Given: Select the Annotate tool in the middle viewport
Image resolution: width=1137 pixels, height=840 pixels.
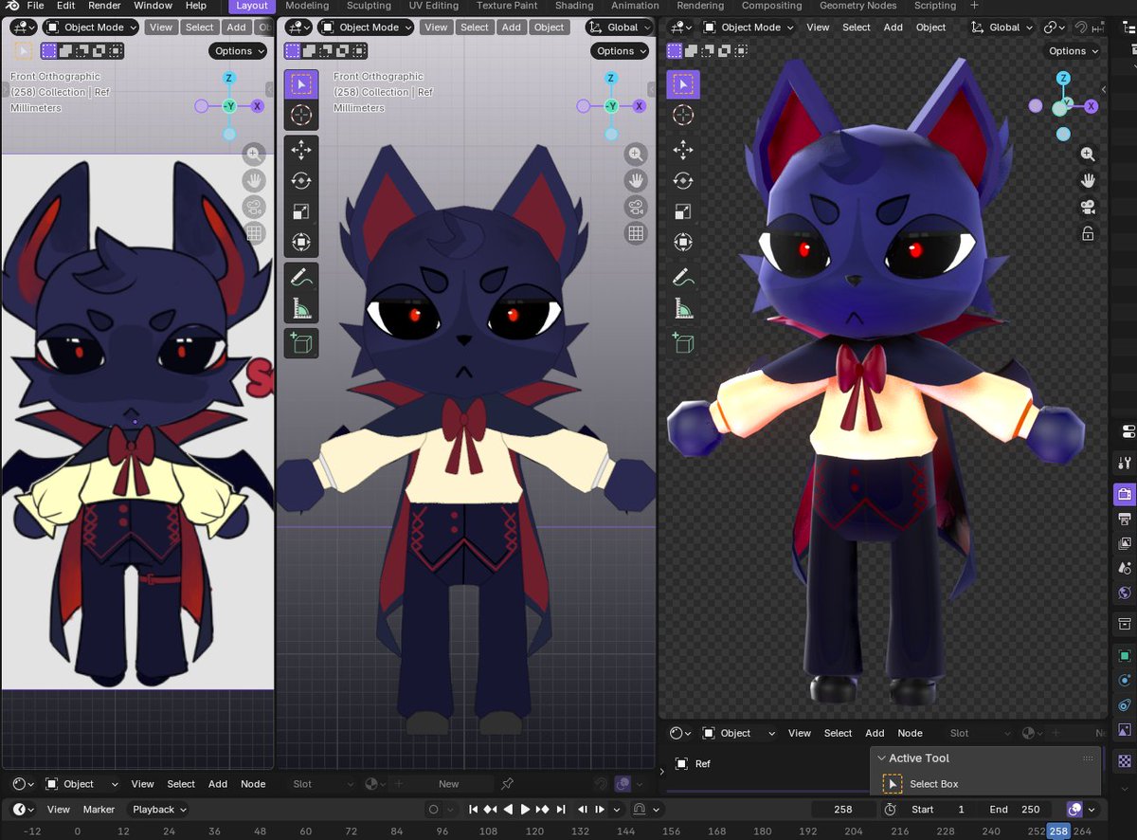Looking at the screenshot, I should [301, 278].
